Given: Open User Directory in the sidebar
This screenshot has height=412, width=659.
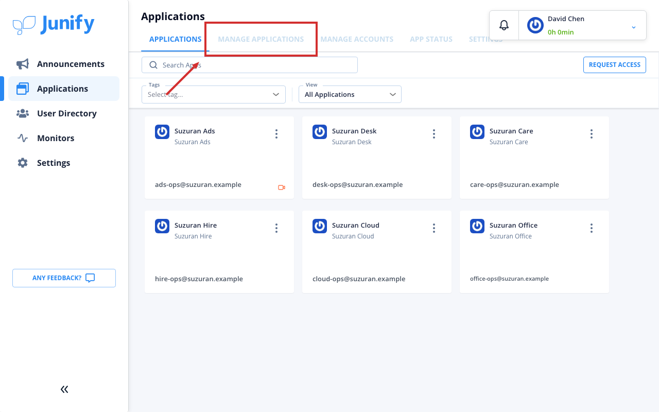Looking at the screenshot, I should coord(64,113).
